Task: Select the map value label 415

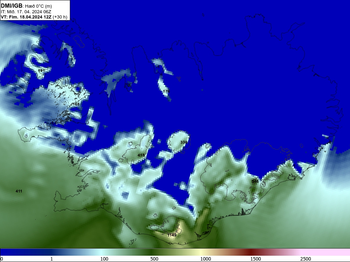Action: pyautogui.click(x=141, y=155)
